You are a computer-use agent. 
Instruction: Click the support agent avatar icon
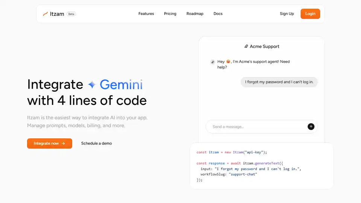pyautogui.click(x=212, y=62)
